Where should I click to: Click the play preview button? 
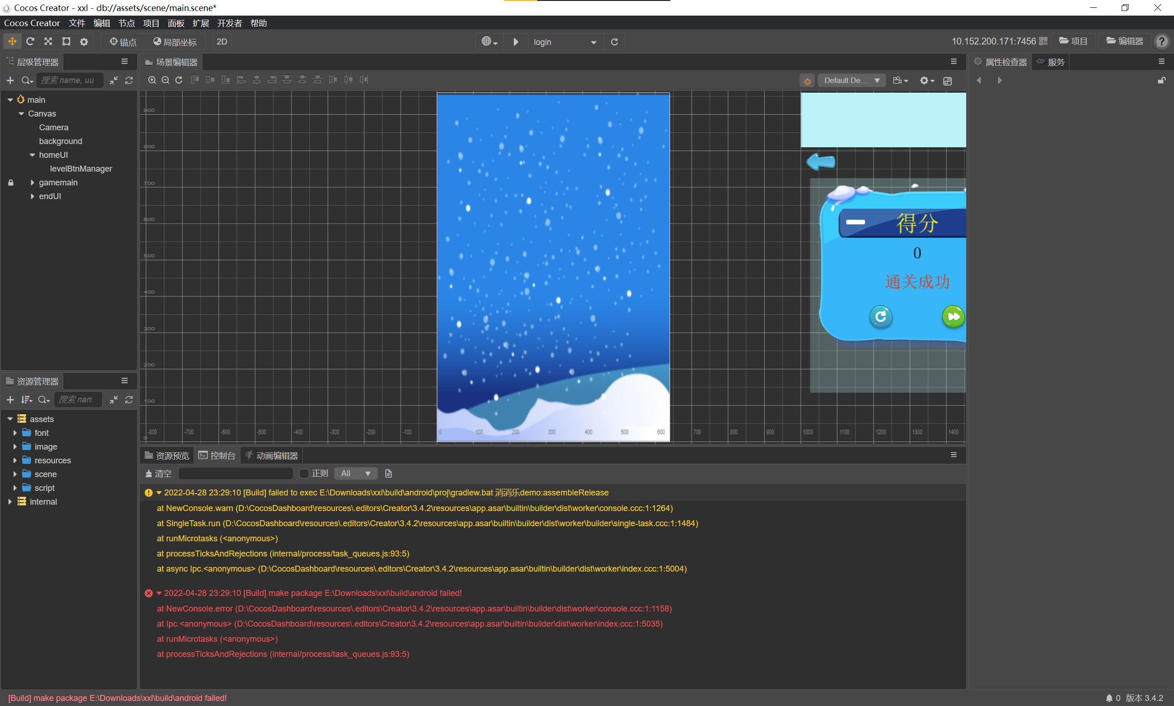[x=516, y=42]
